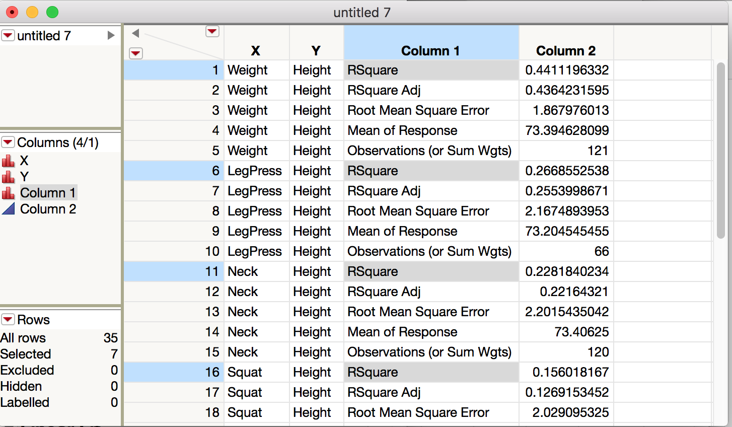The height and width of the screenshot is (427, 732).
Task: Click the Column 2 cell showing 0.4411196332
Action: pos(566,70)
